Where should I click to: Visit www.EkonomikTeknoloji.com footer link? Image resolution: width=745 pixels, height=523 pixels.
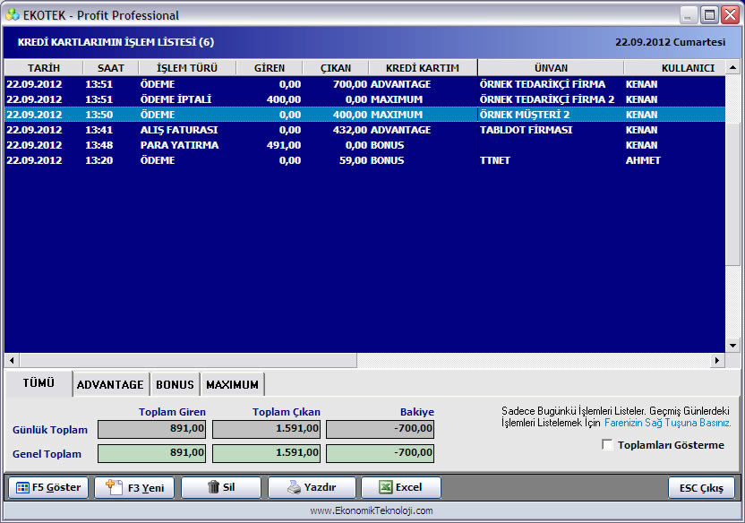(372, 510)
